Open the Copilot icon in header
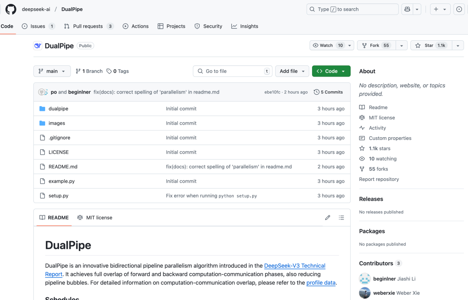Image resolution: width=468 pixels, height=300 pixels. click(x=407, y=9)
